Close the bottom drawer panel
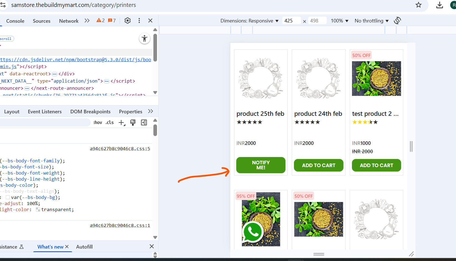 (152, 246)
